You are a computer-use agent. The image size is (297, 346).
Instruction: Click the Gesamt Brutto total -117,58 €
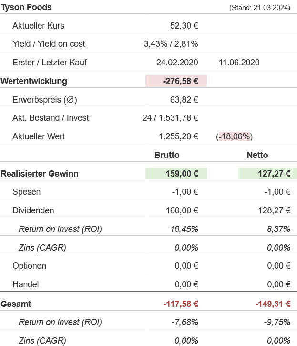[x=180, y=304]
